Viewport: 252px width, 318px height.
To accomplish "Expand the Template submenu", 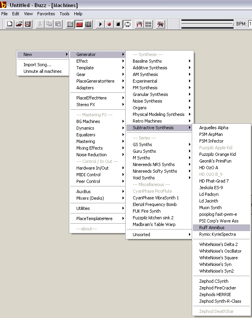I will (x=98, y=68).
